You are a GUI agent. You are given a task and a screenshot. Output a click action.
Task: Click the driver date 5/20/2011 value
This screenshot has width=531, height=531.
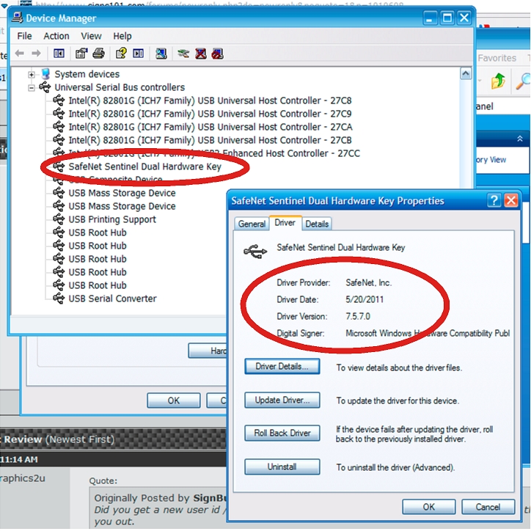pos(365,299)
